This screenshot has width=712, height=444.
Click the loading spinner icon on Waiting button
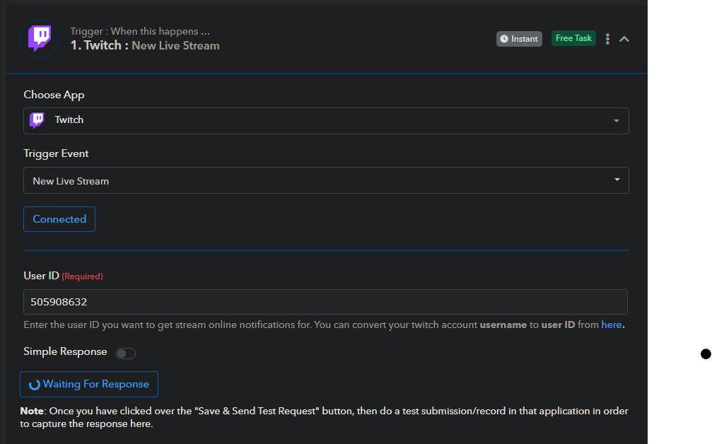coord(35,385)
